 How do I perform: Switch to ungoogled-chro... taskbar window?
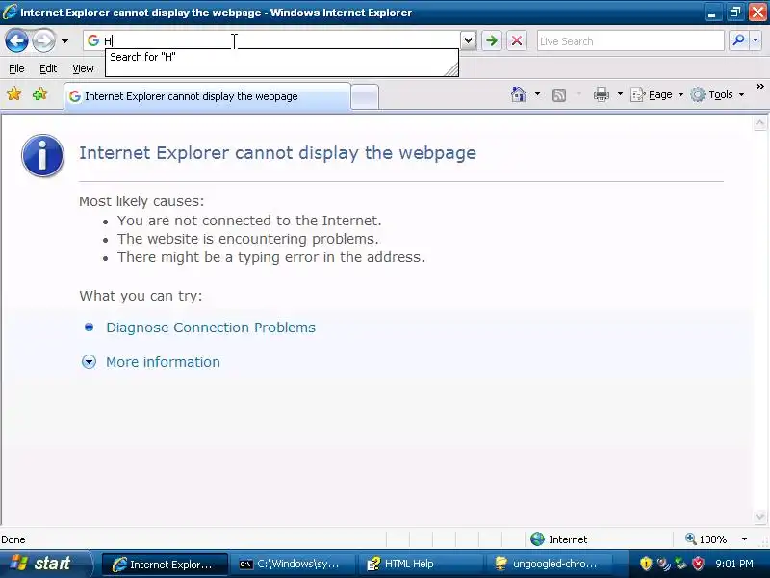click(549, 565)
